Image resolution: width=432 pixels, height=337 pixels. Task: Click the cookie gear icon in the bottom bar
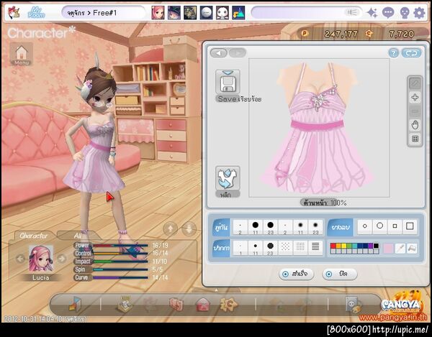228,304
